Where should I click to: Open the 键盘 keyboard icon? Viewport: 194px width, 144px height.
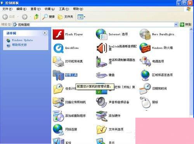coord(102,75)
